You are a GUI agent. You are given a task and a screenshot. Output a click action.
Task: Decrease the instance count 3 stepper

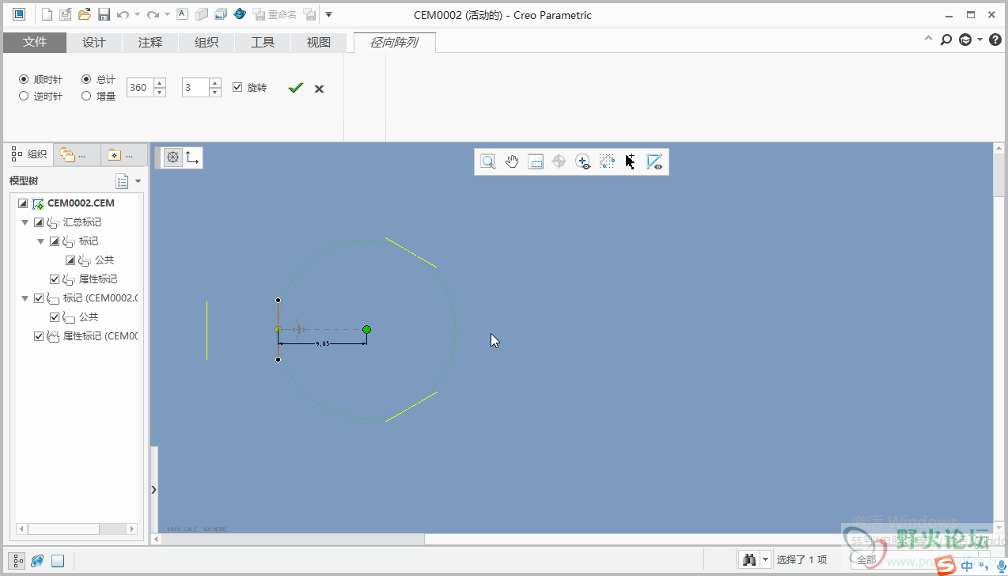(215, 93)
